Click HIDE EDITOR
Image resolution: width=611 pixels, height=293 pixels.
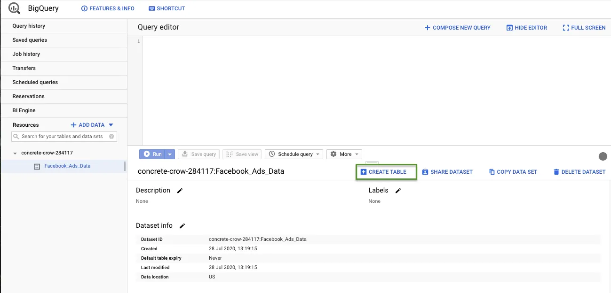526,28
